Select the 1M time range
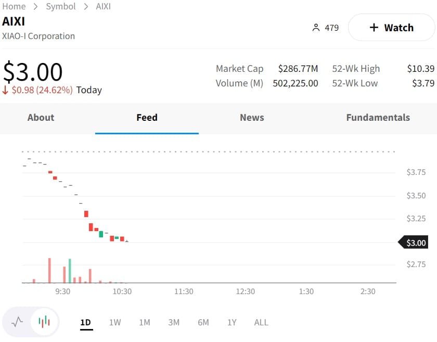The width and height of the screenshot is (437, 342). pyautogui.click(x=145, y=322)
